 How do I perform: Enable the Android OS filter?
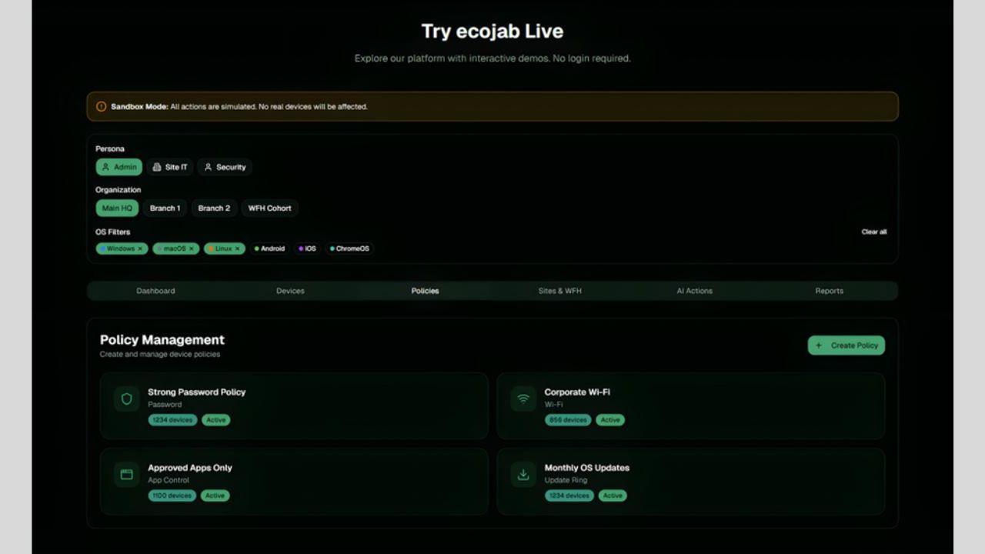pyautogui.click(x=270, y=249)
